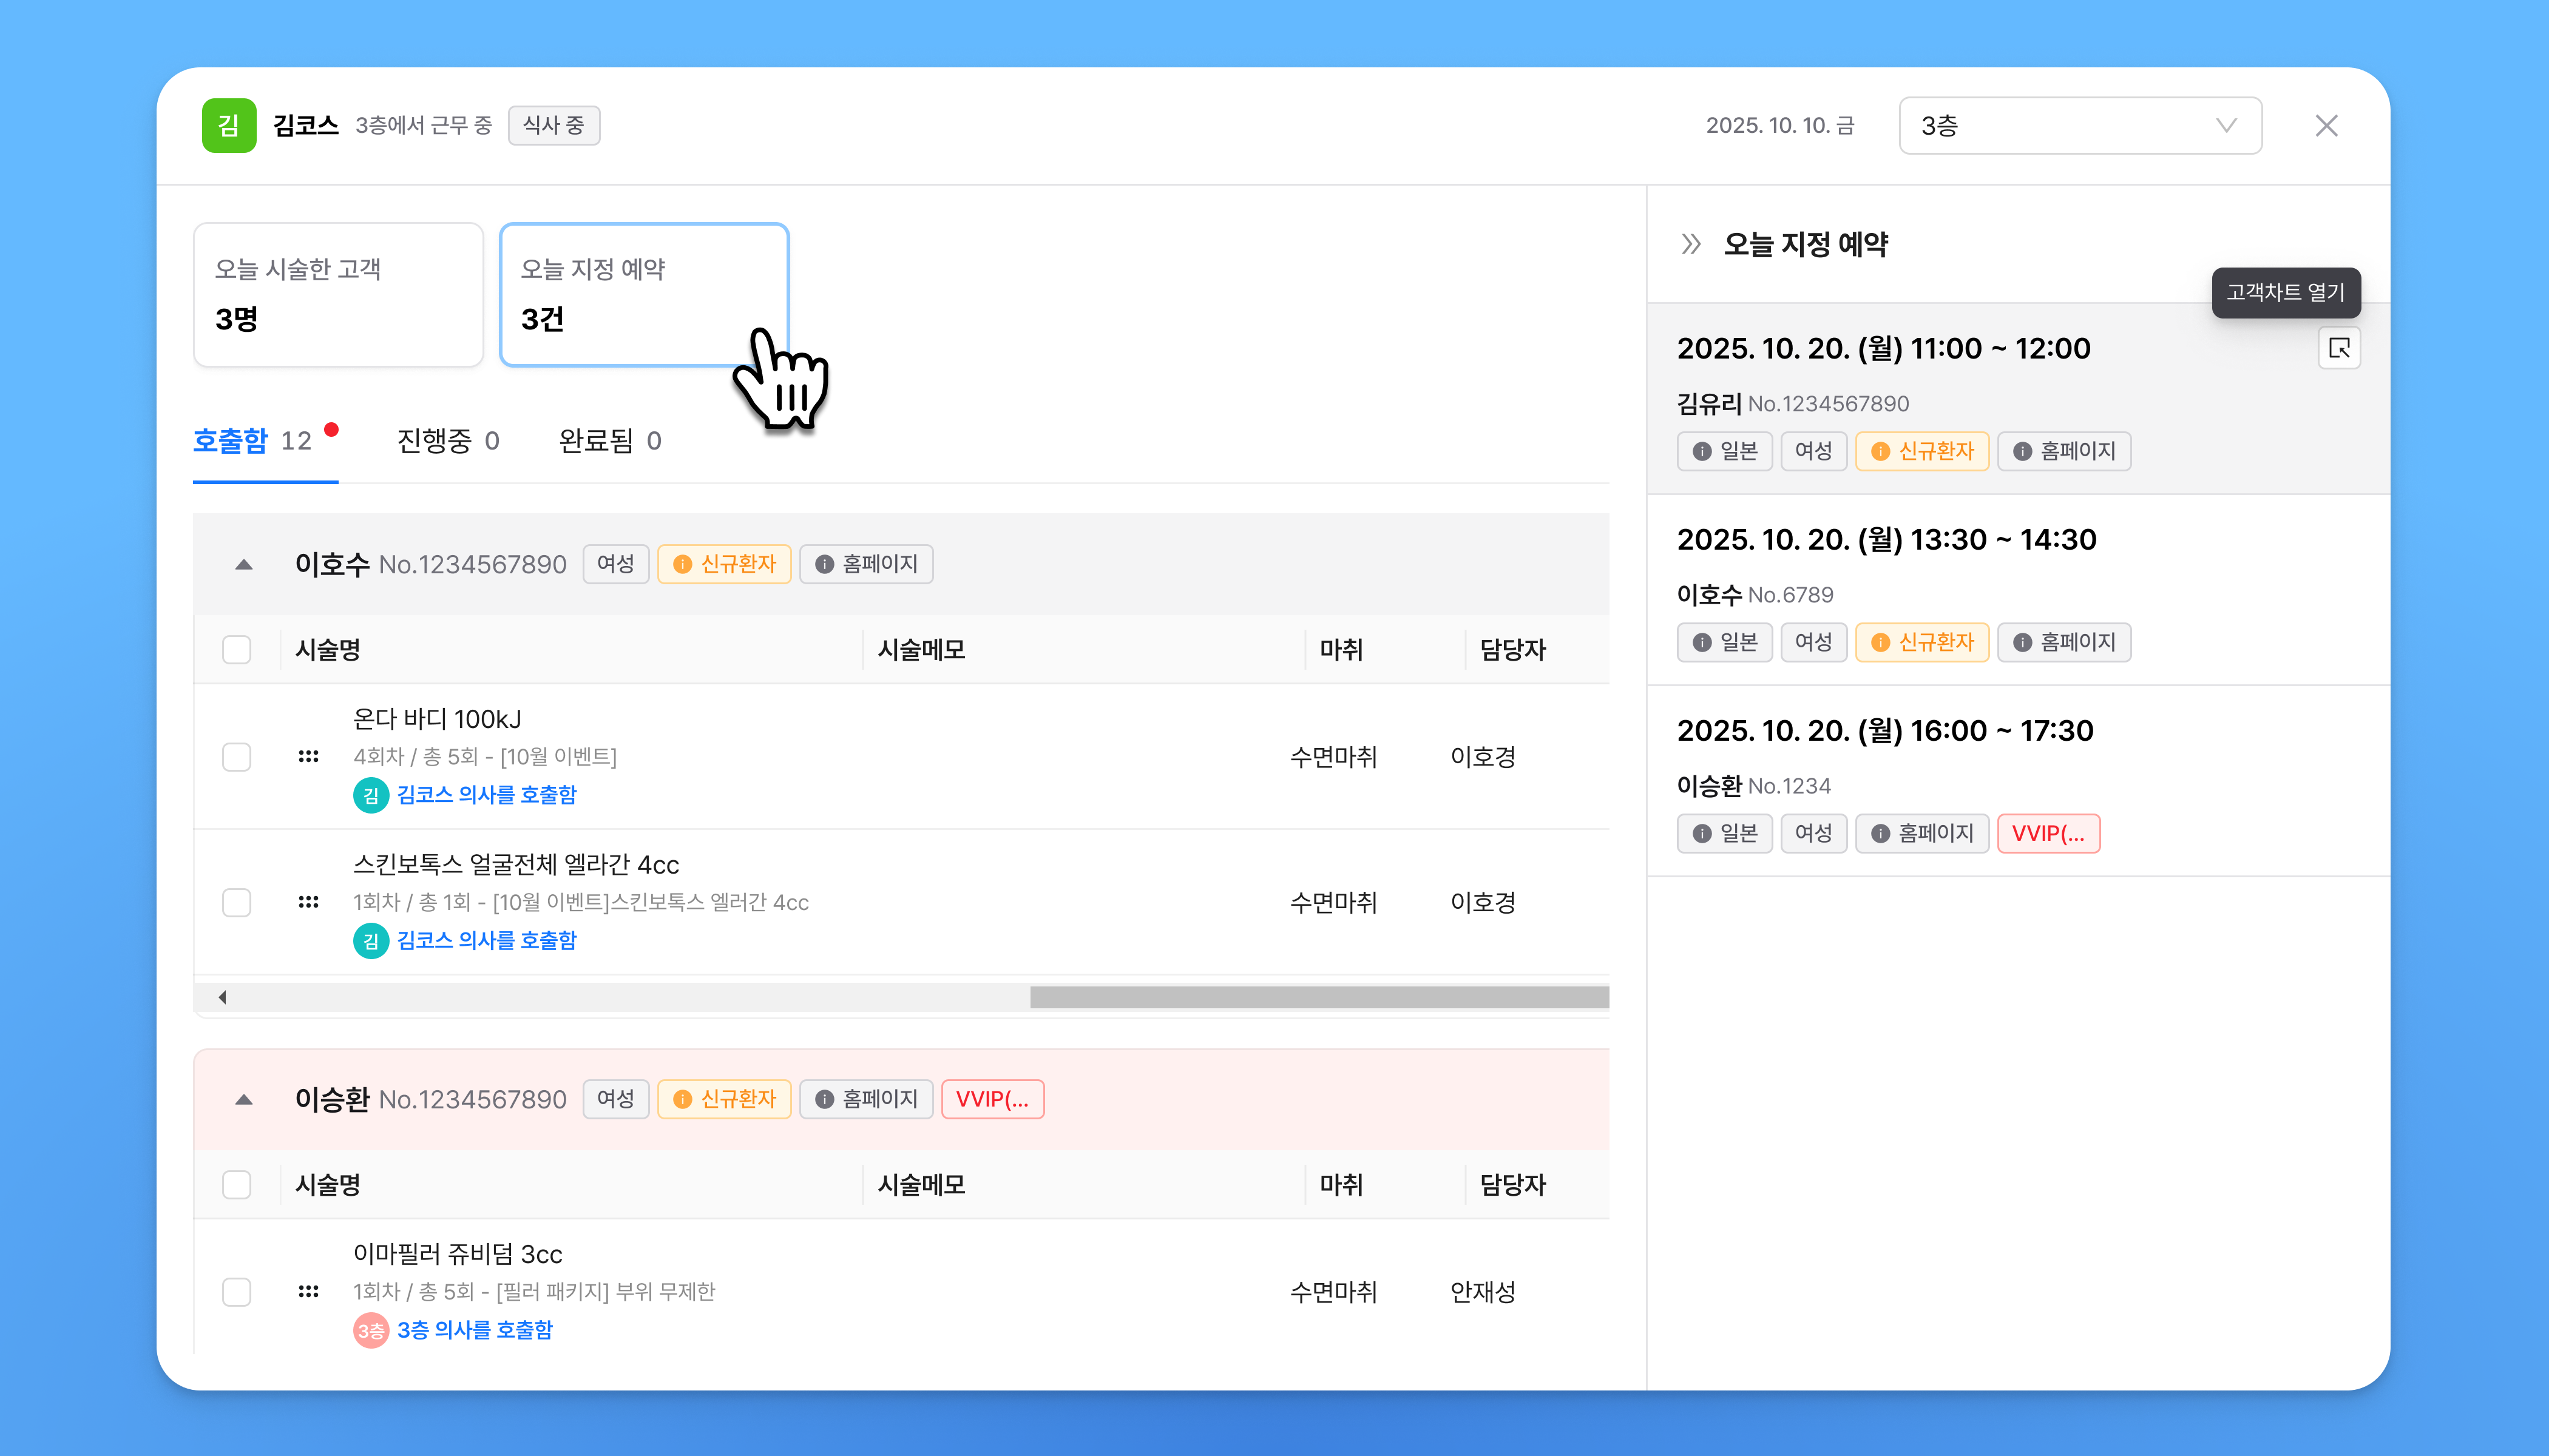2549x1456 pixels.
Task: Collapse the 오늘 지정 예약 side panel
Action: 1691,244
